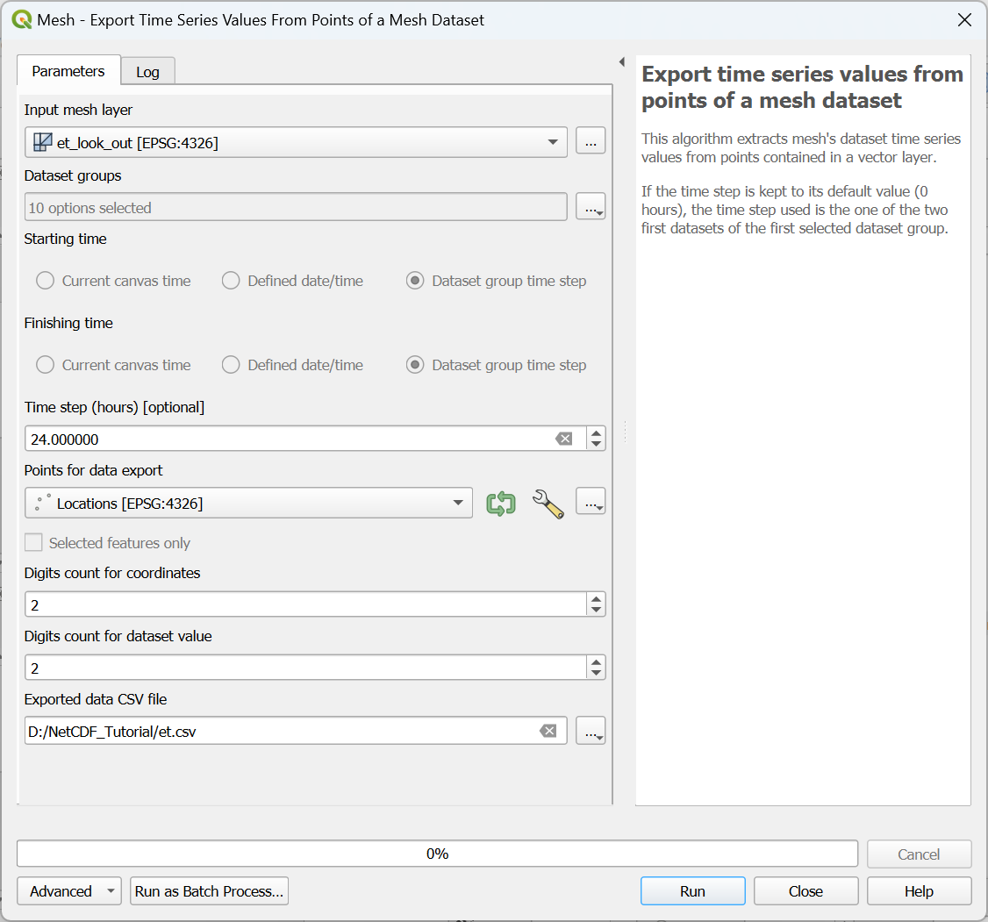The width and height of the screenshot is (988, 922).
Task: Open the Points for data export dropdown
Action: click(457, 503)
